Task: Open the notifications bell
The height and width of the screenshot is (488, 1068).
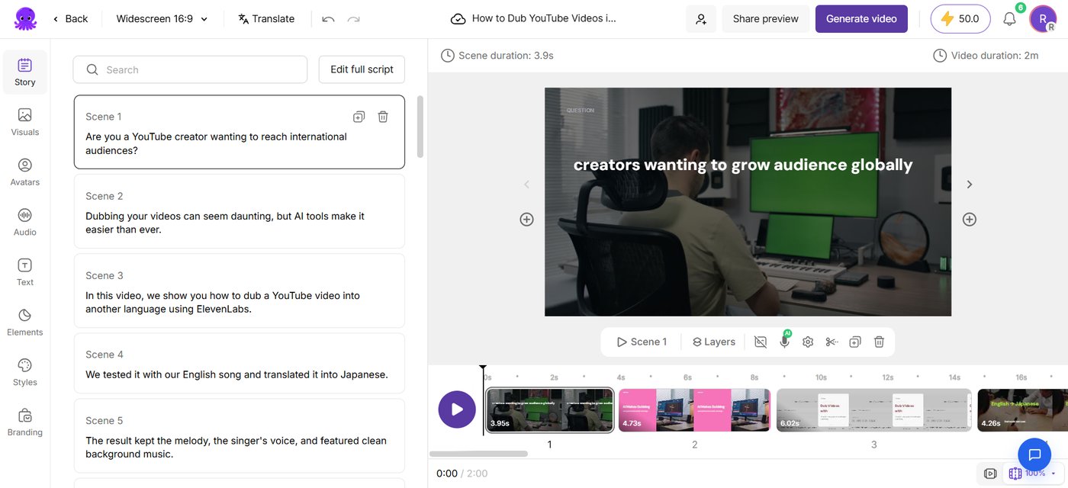Action: pyautogui.click(x=1009, y=19)
